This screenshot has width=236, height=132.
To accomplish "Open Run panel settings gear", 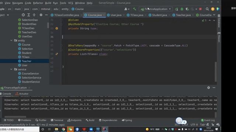I will [x=208, y=88].
